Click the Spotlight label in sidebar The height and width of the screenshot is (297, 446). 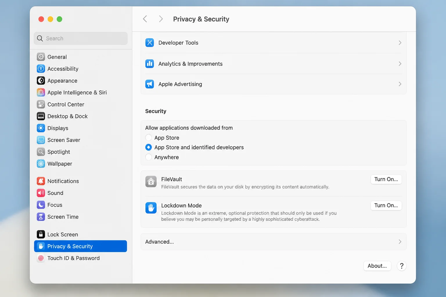[59, 152]
